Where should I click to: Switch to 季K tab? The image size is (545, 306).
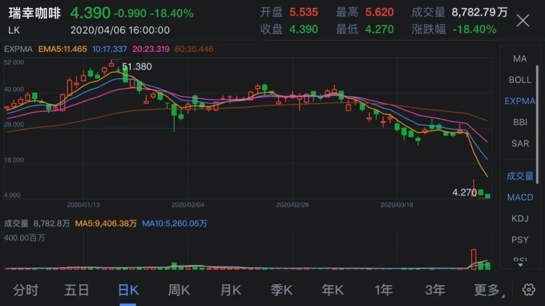(282, 290)
